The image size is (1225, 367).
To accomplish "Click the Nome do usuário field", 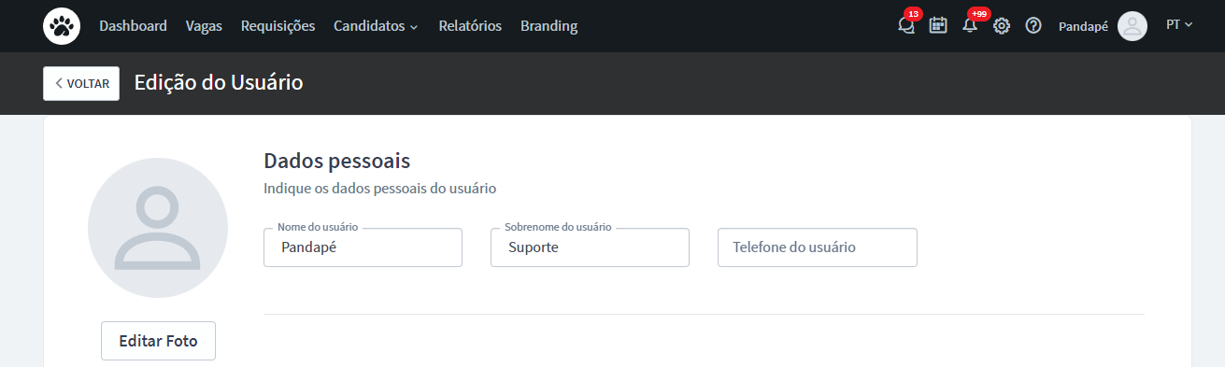I will tap(363, 247).
